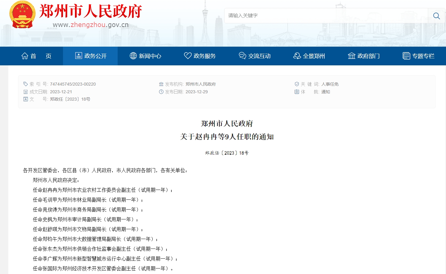Click the magnifier search icon
Viewport: 446px width, 274px height.
pos(436,16)
